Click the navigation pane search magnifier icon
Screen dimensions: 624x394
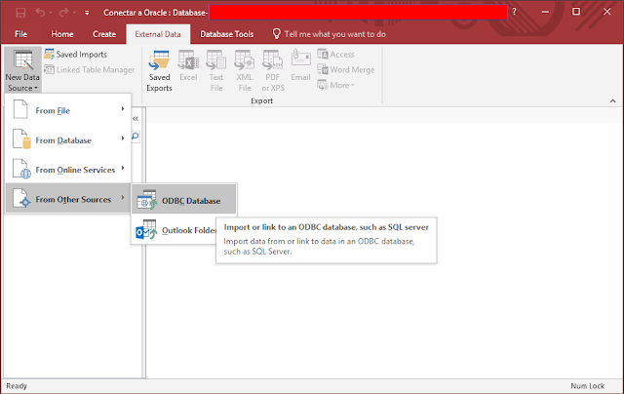[136, 137]
